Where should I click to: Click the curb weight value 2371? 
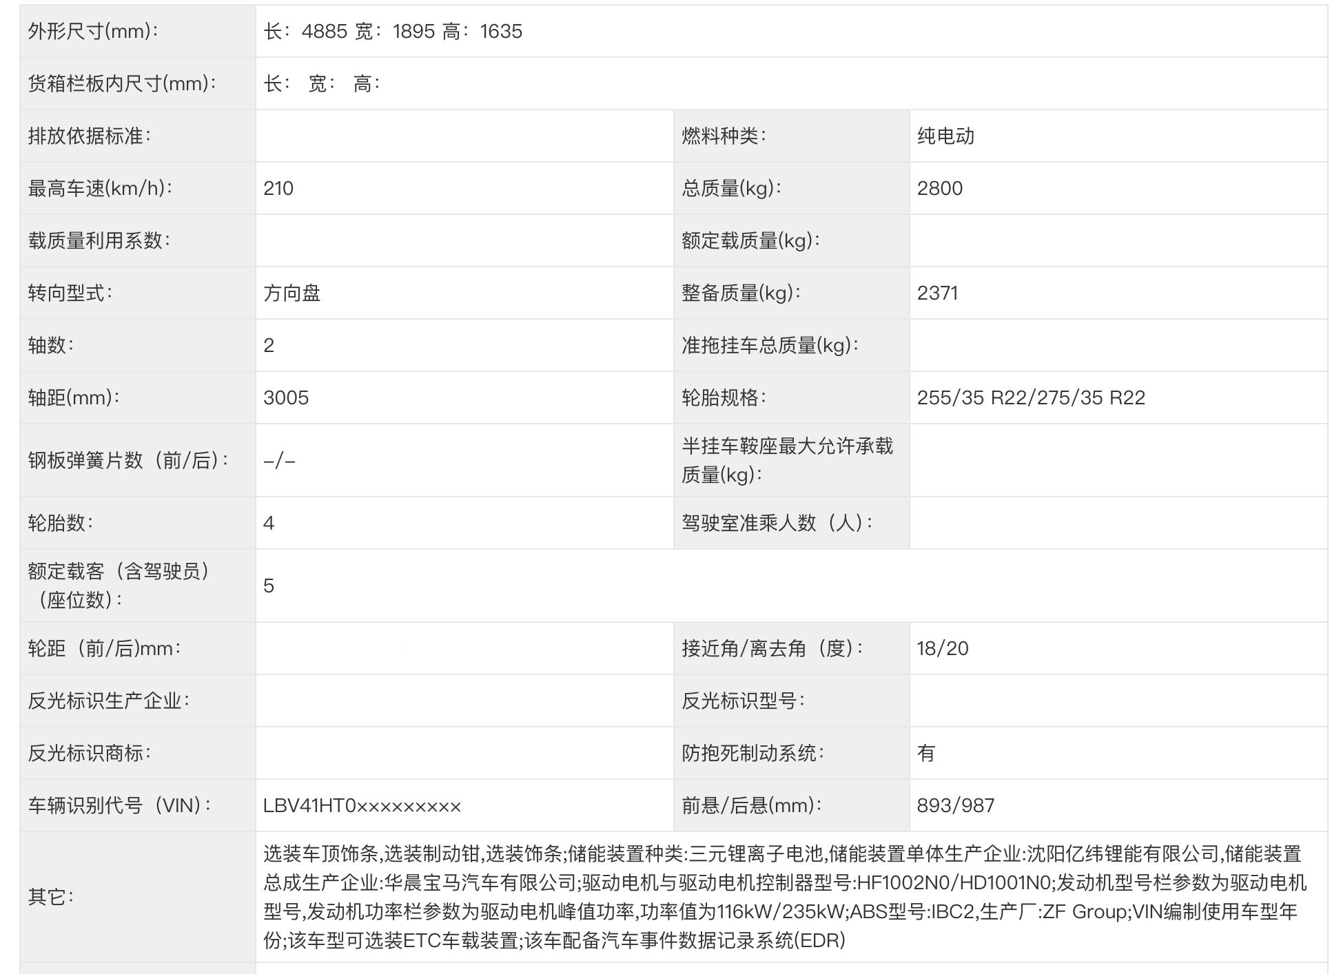point(937,293)
